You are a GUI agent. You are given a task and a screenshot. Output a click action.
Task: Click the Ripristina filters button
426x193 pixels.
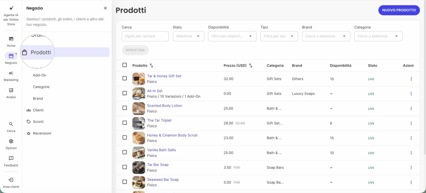tap(135, 50)
